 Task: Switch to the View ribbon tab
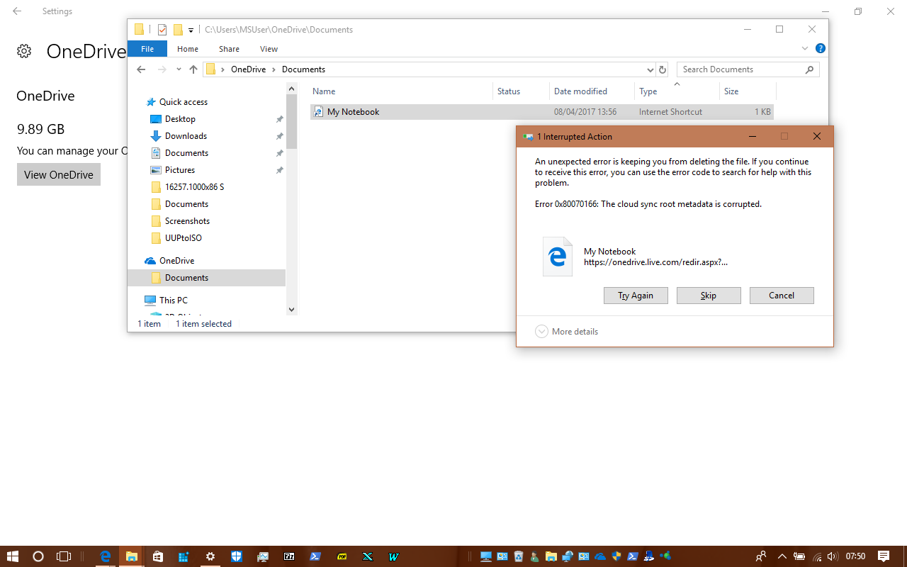(269, 49)
